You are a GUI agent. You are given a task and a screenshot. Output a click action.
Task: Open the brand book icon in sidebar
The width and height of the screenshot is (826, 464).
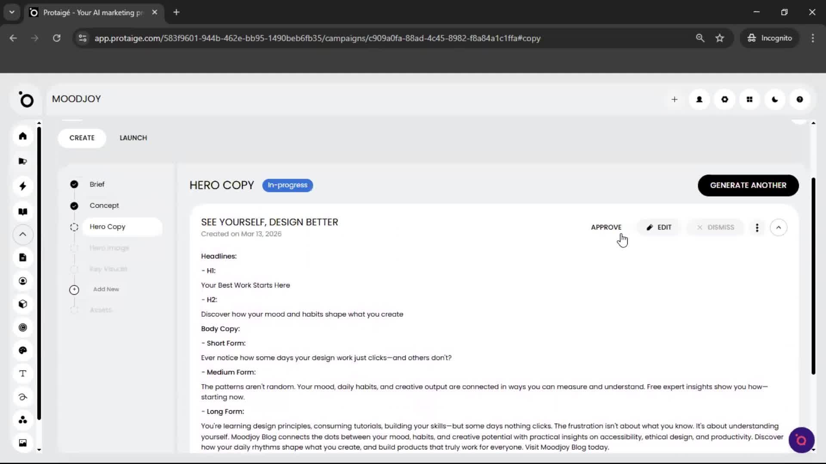point(22,211)
